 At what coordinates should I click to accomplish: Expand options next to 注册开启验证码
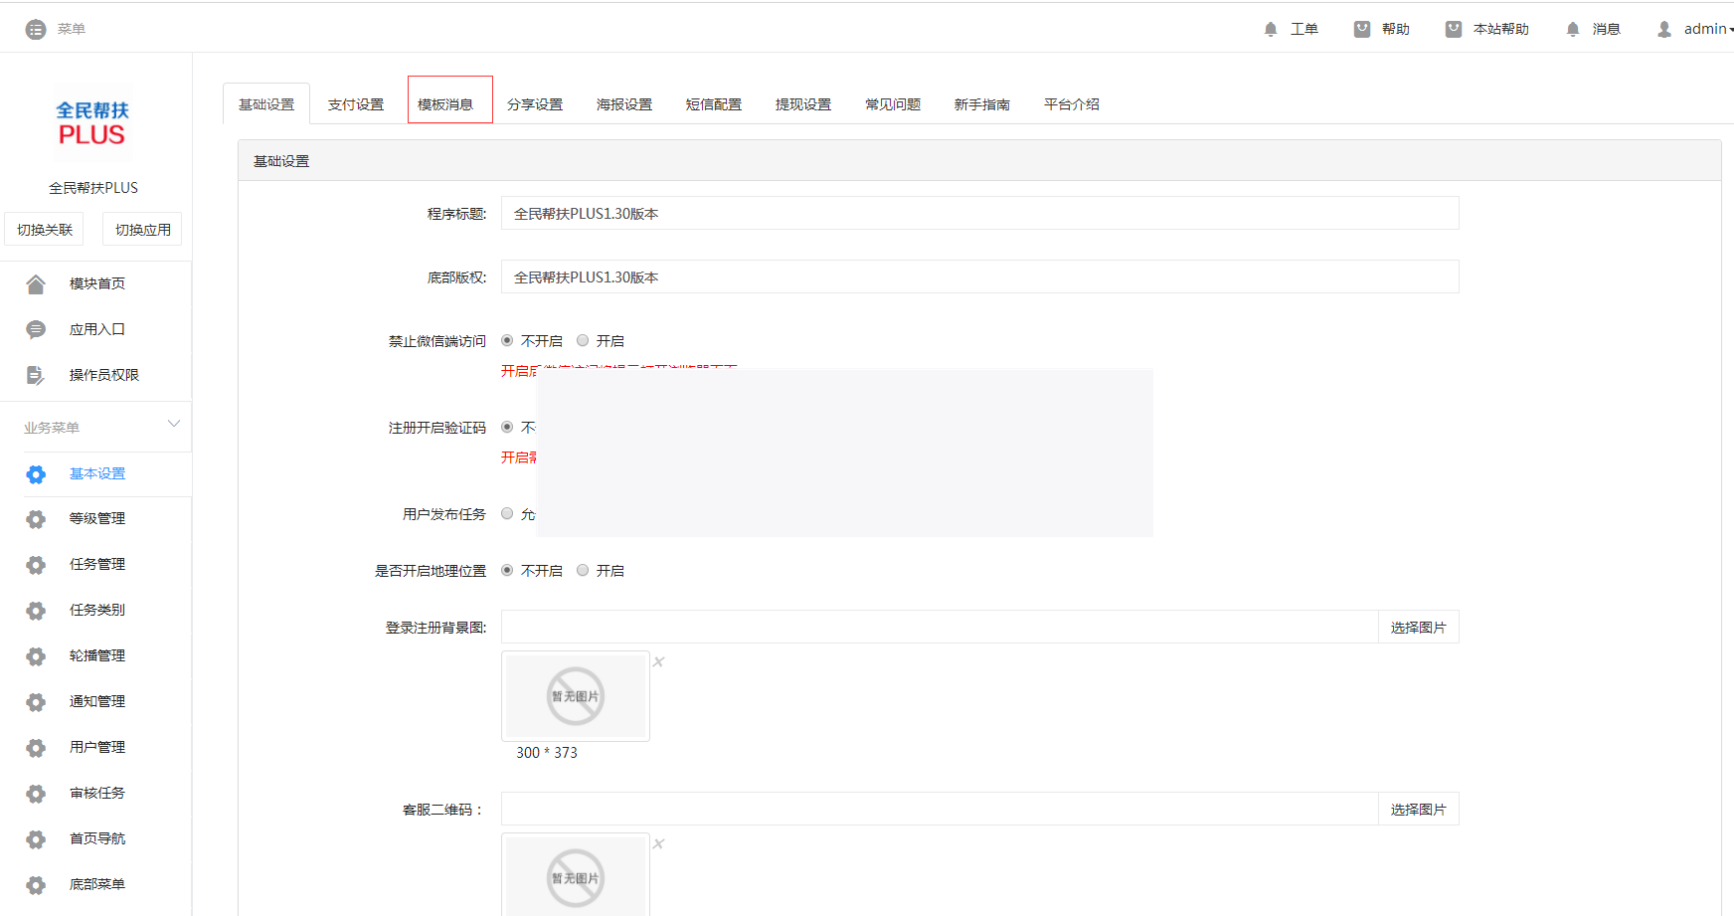507,427
